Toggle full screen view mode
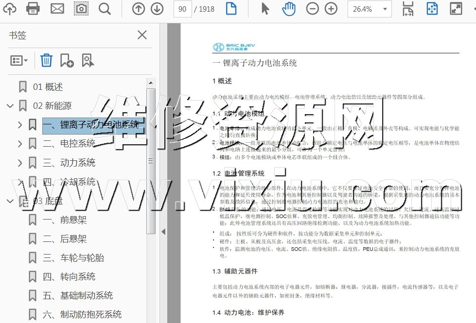This screenshot has width=476, height=323. tap(456, 9)
